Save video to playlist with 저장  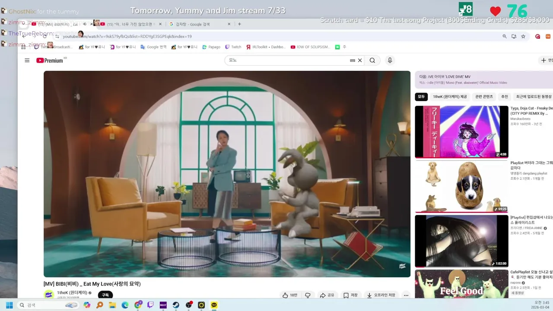350,295
